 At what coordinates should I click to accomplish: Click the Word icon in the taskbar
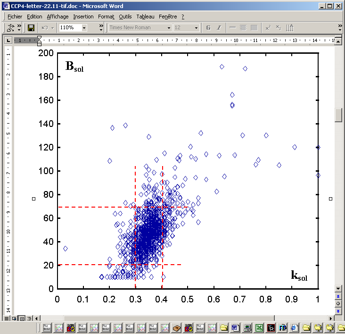tap(235, 327)
